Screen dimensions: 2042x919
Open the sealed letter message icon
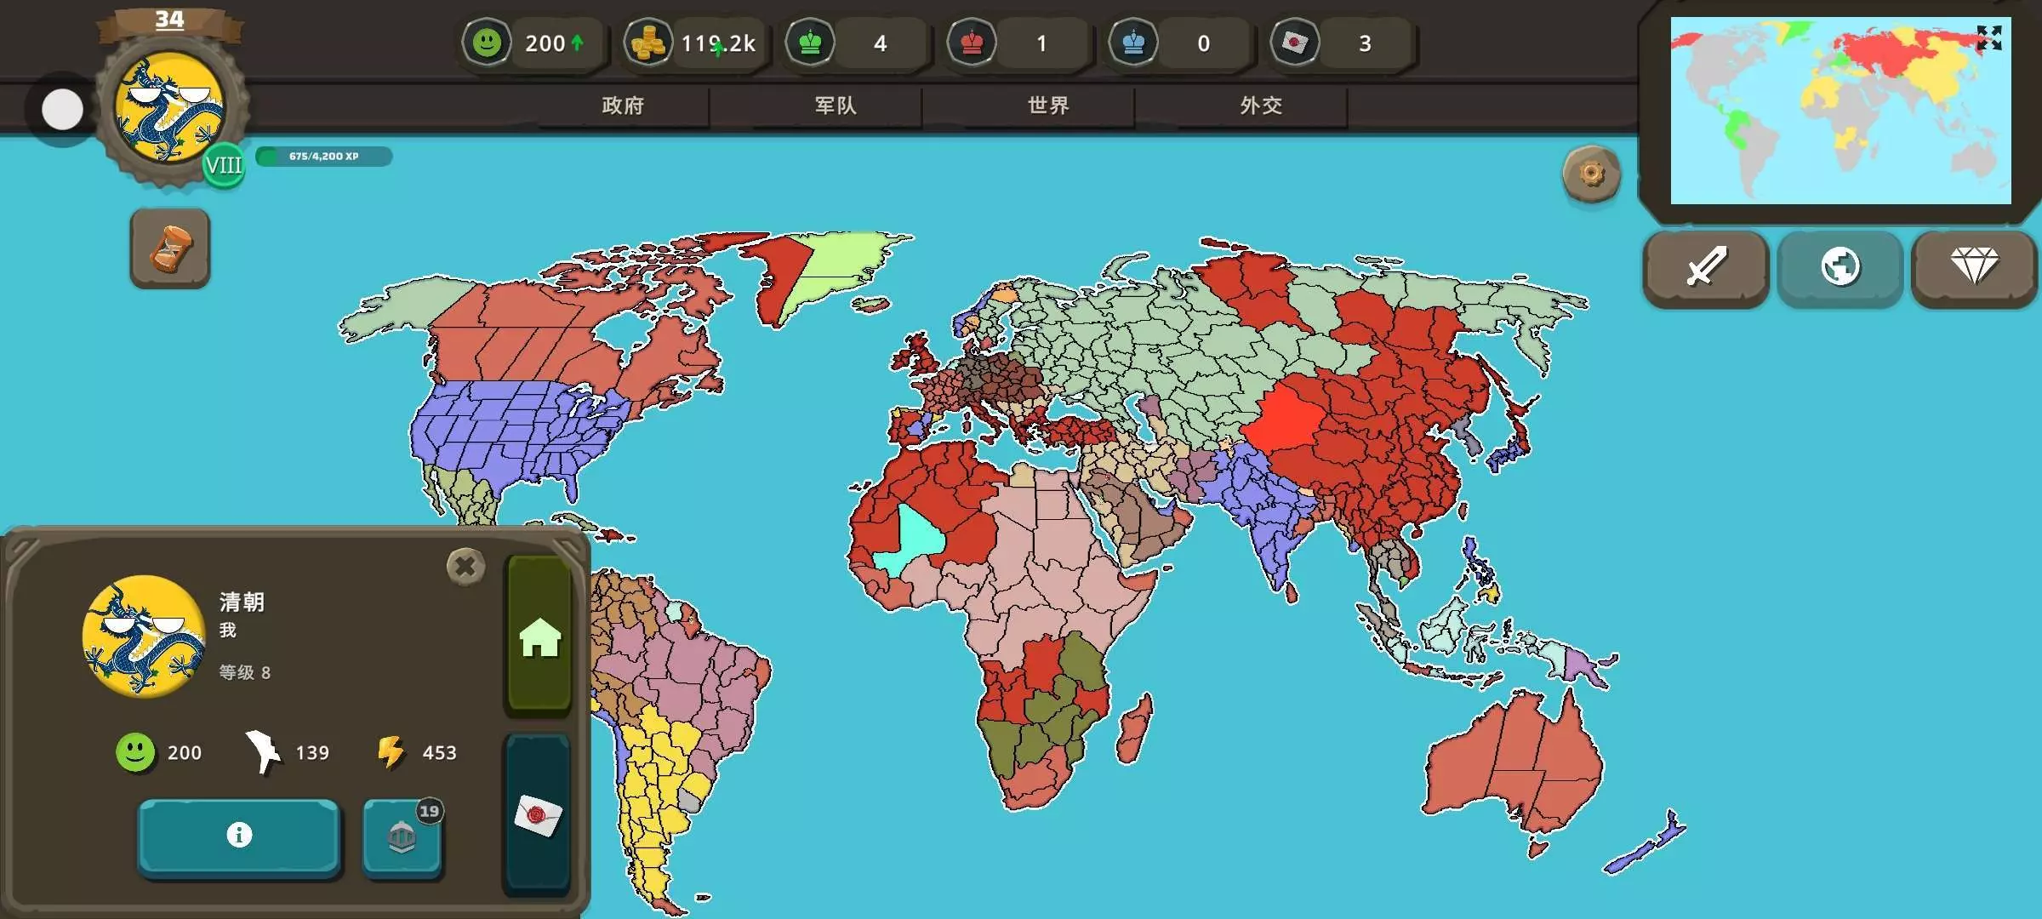(538, 815)
